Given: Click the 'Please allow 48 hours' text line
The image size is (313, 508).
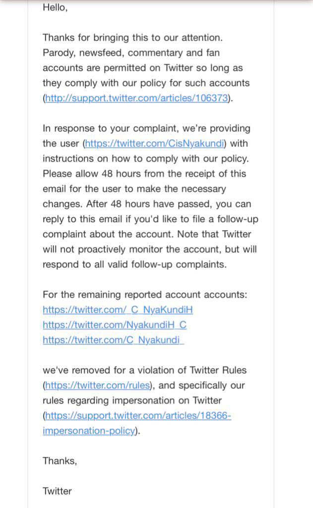Looking at the screenshot, I should click(x=144, y=173).
